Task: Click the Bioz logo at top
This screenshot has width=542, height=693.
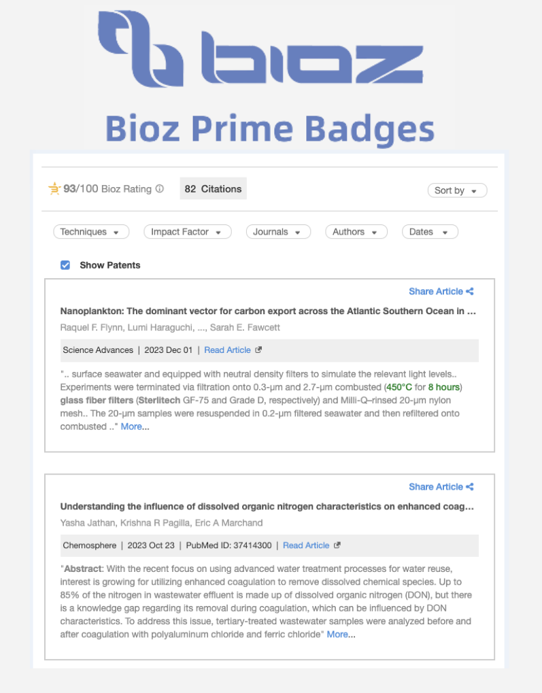Action: click(260, 52)
